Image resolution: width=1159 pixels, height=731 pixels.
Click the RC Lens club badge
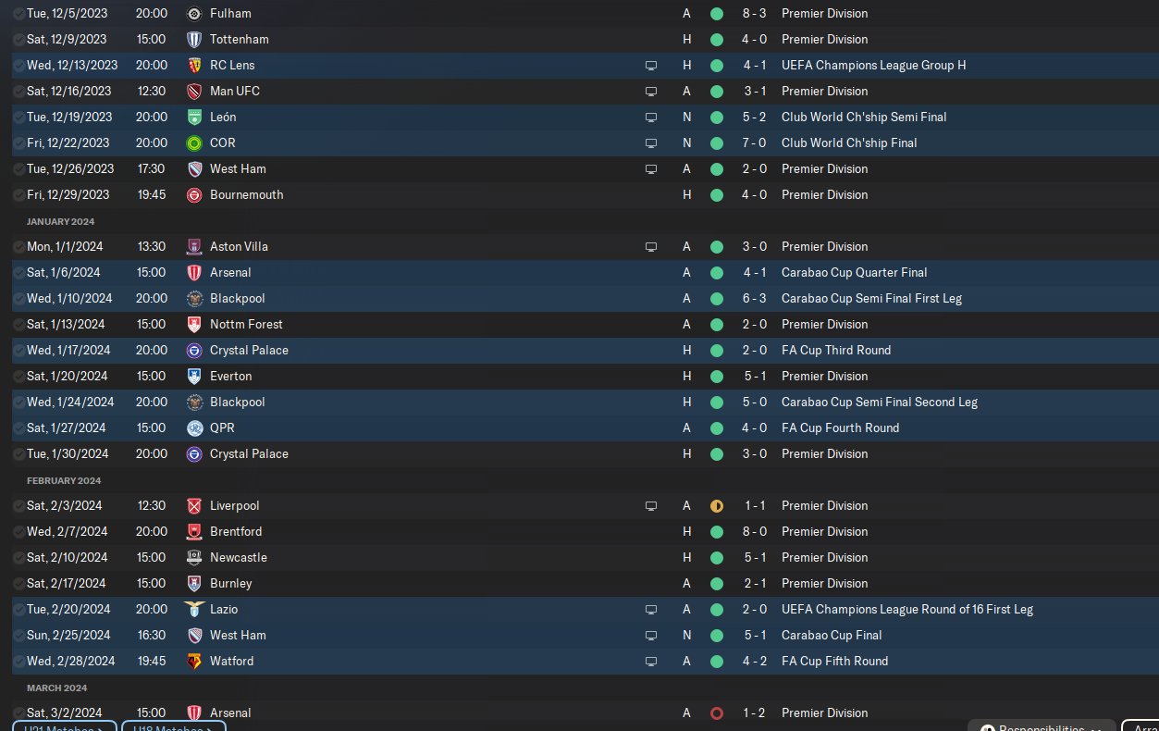pos(194,66)
